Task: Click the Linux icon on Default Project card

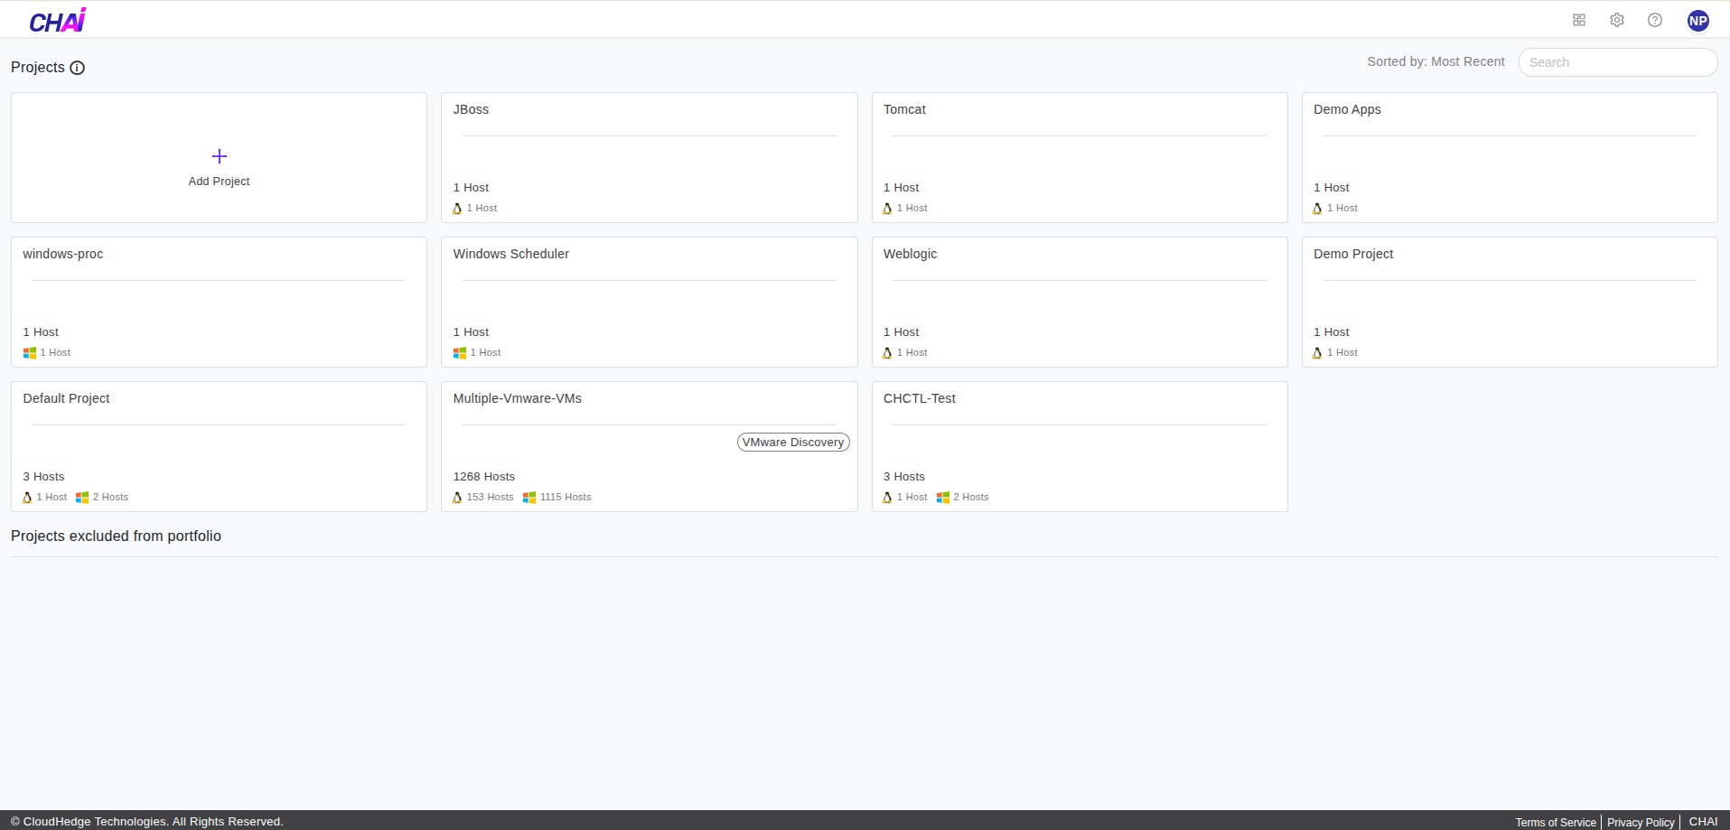Action: 27,497
